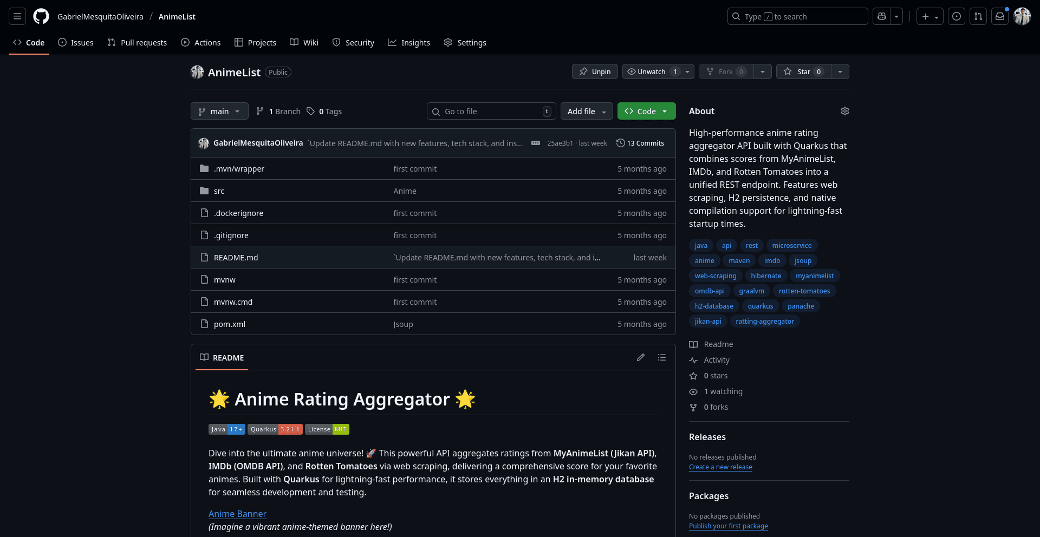This screenshot has width=1040, height=537.
Task: Click the ratting-aggregator topic tag
Action: tap(765, 322)
